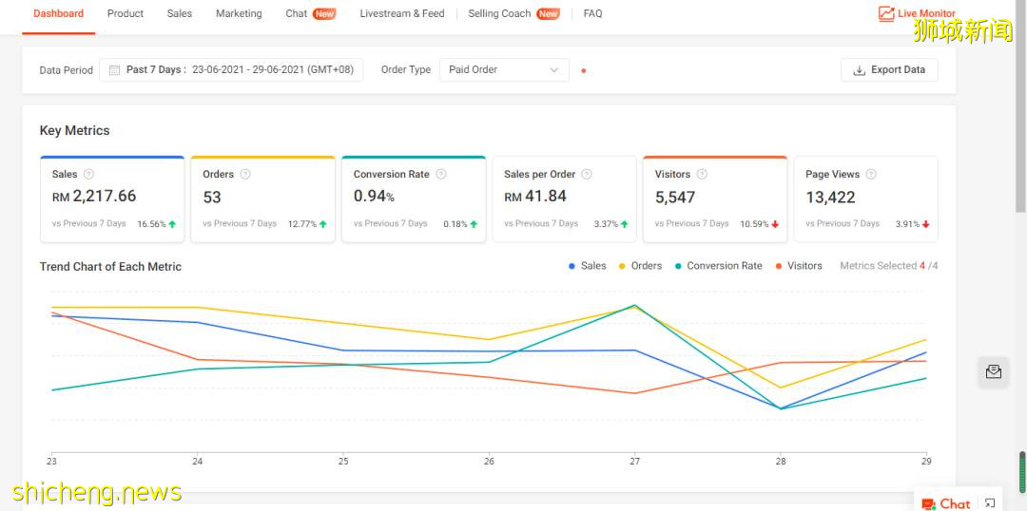Click the Live Monitor chart icon
1027x511 pixels.
click(886, 14)
